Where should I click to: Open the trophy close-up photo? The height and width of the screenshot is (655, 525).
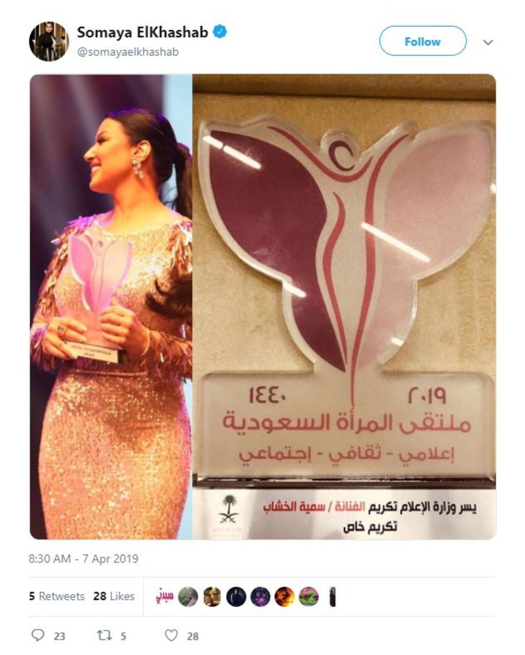tap(344, 307)
